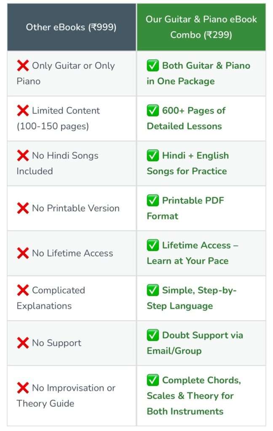The width and height of the screenshot is (273, 431).
Task: Click green checkmark beside Hindi + English
Action: pyautogui.click(x=153, y=156)
